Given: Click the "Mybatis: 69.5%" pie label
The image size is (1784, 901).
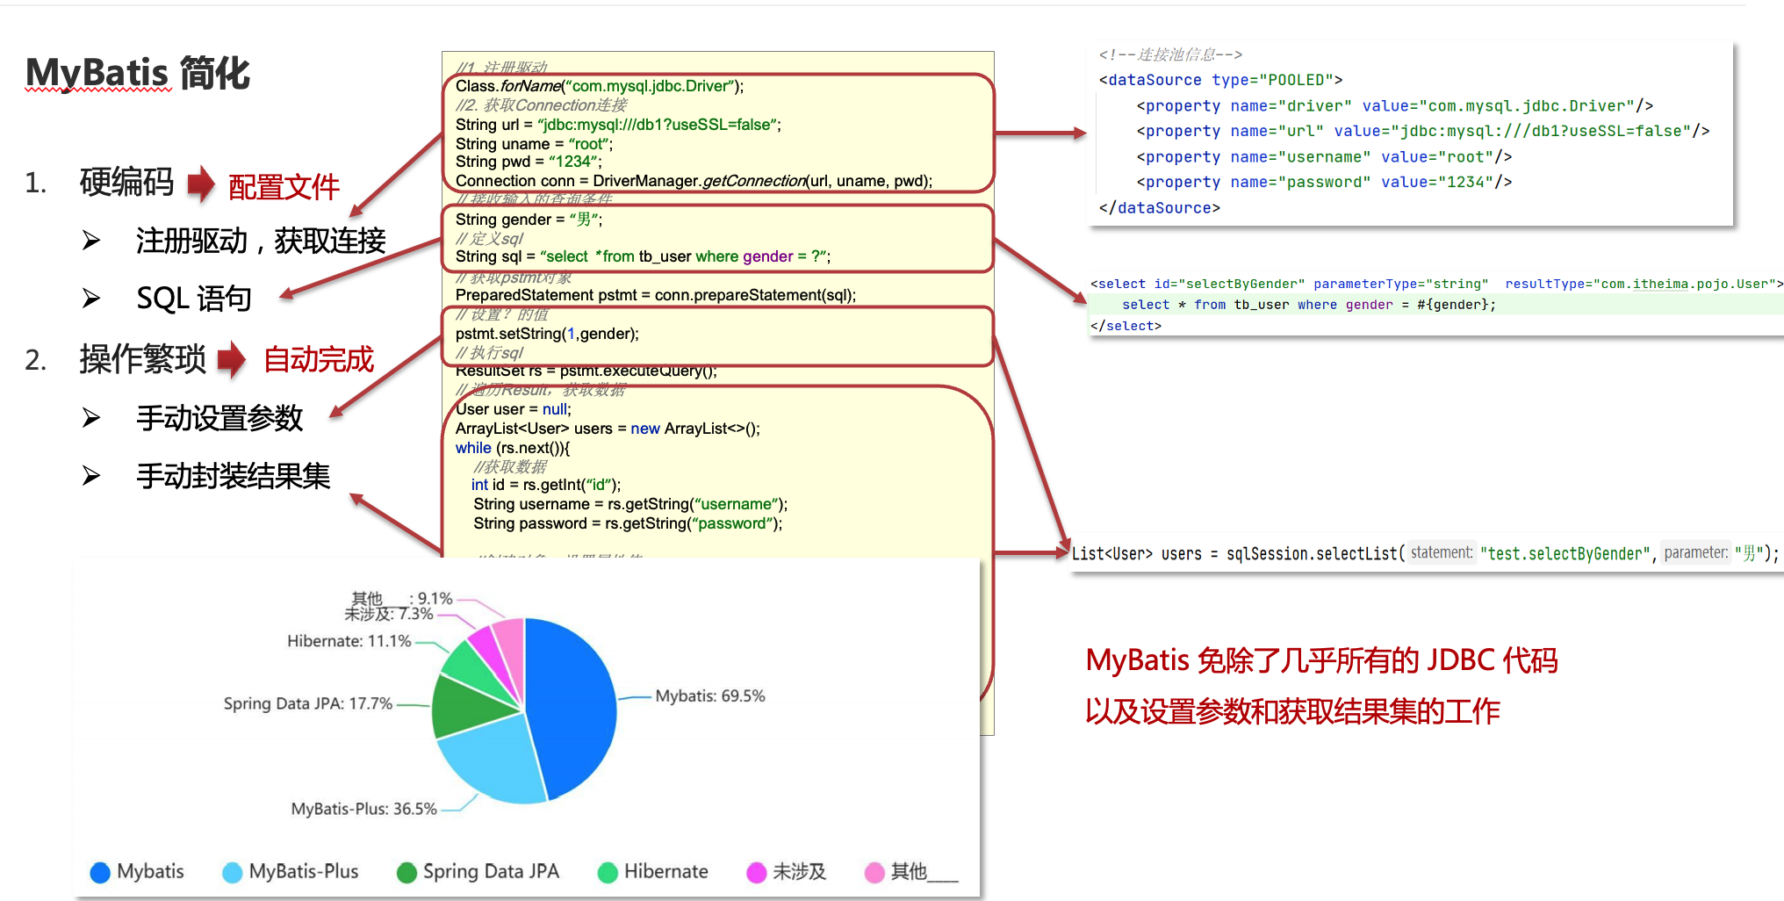Looking at the screenshot, I should [710, 696].
